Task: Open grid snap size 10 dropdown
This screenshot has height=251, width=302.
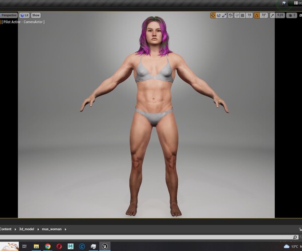Action: (250, 16)
